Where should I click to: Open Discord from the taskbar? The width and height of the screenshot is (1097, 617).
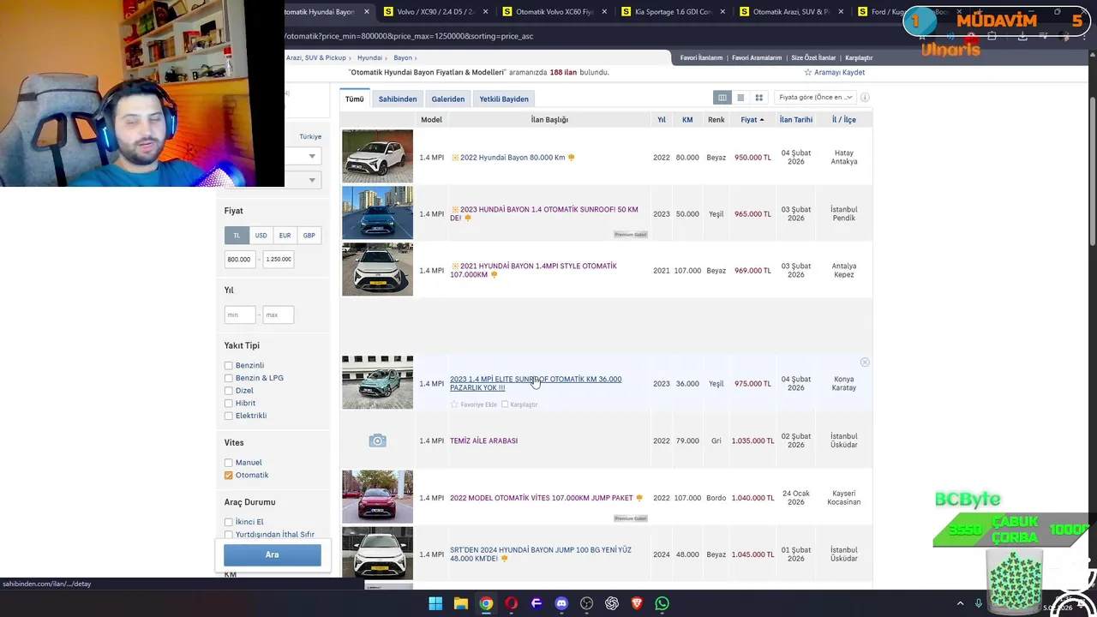pos(561,603)
